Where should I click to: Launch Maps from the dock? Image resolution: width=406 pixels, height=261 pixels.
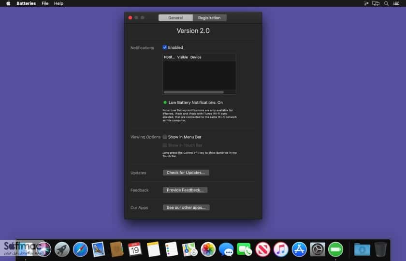click(x=189, y=249)
